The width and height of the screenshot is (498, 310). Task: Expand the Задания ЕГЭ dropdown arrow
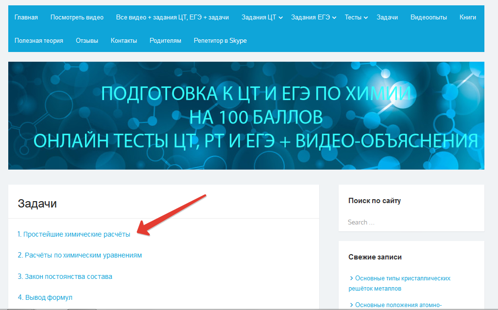point(334,18)
